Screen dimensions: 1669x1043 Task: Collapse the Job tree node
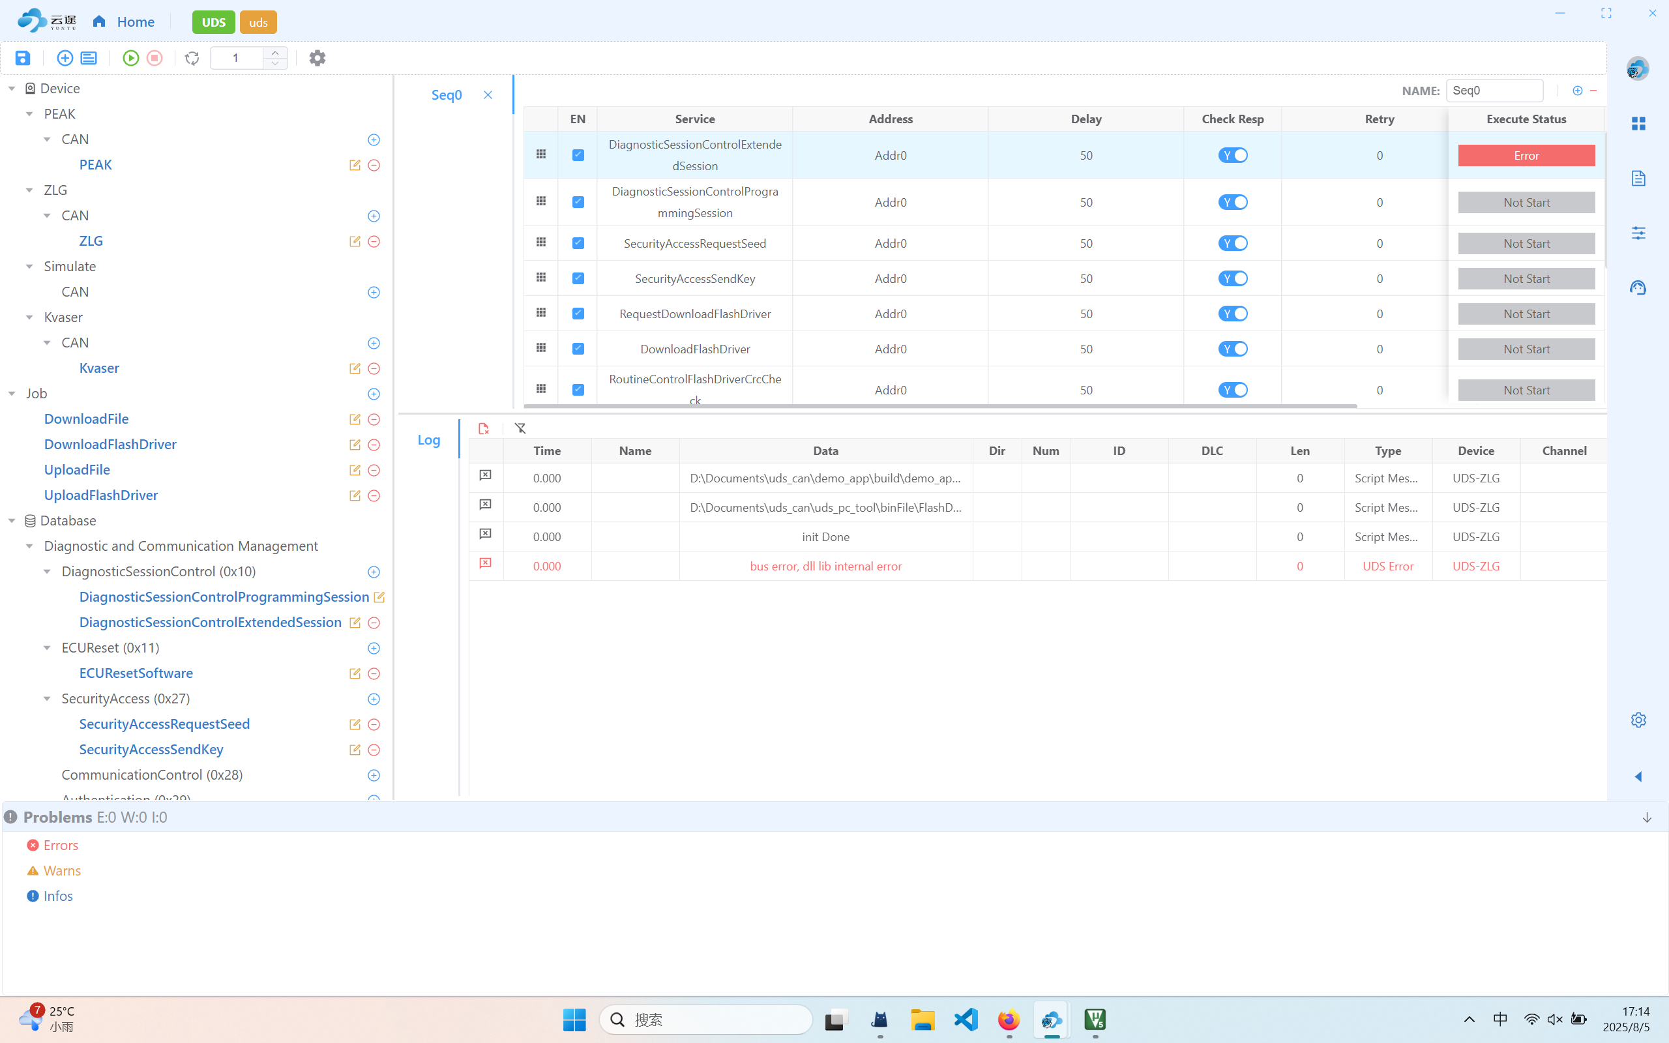(x=12, y=394)
